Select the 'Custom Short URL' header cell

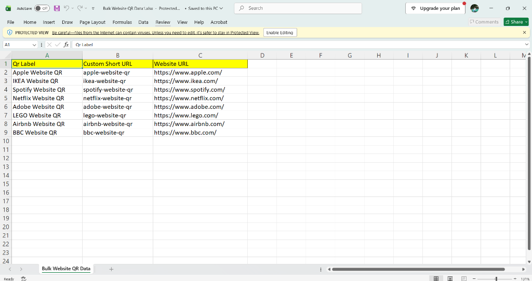tap(117, 64)
